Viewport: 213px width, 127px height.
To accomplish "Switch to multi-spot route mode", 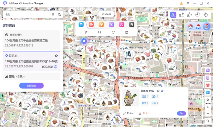I will [x=189, y=15].
